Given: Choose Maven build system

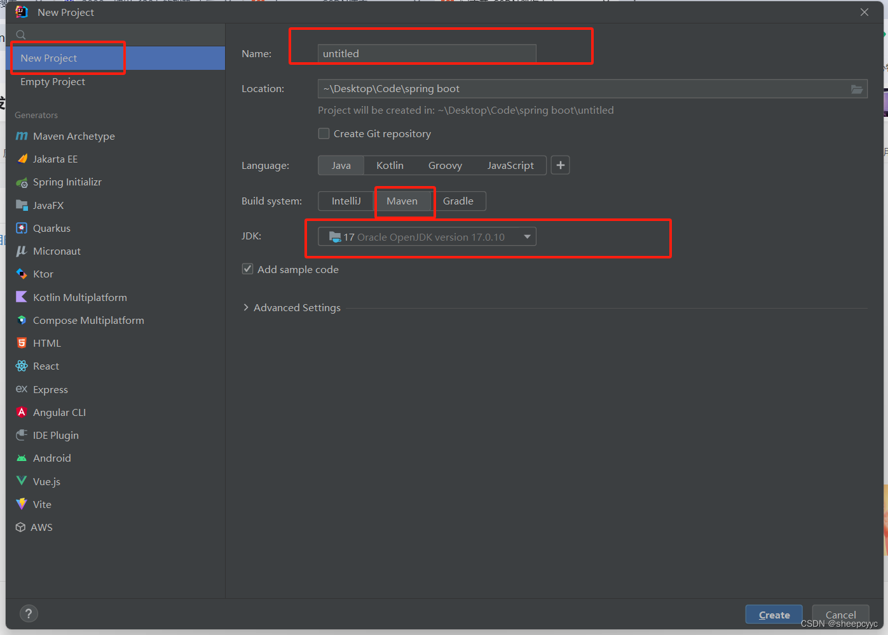Looking at the screenshot, I should [x=402, y=201].
